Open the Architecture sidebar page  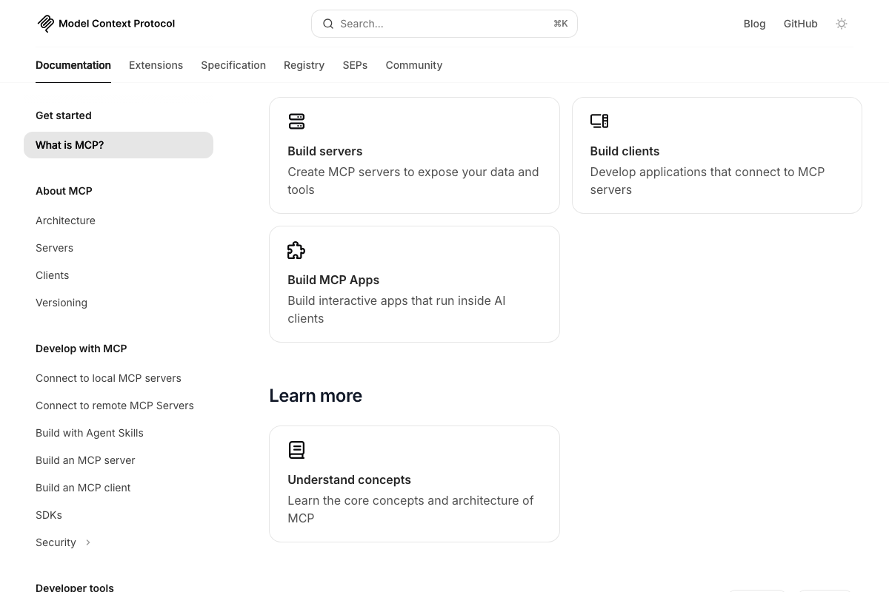tap(65, 221)
